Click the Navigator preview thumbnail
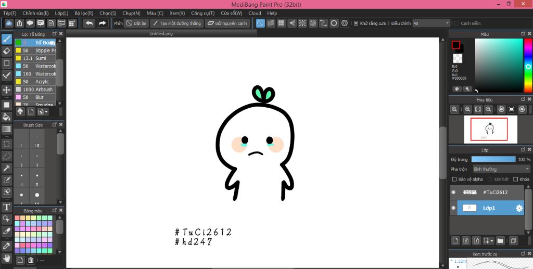 pos(490,130)
